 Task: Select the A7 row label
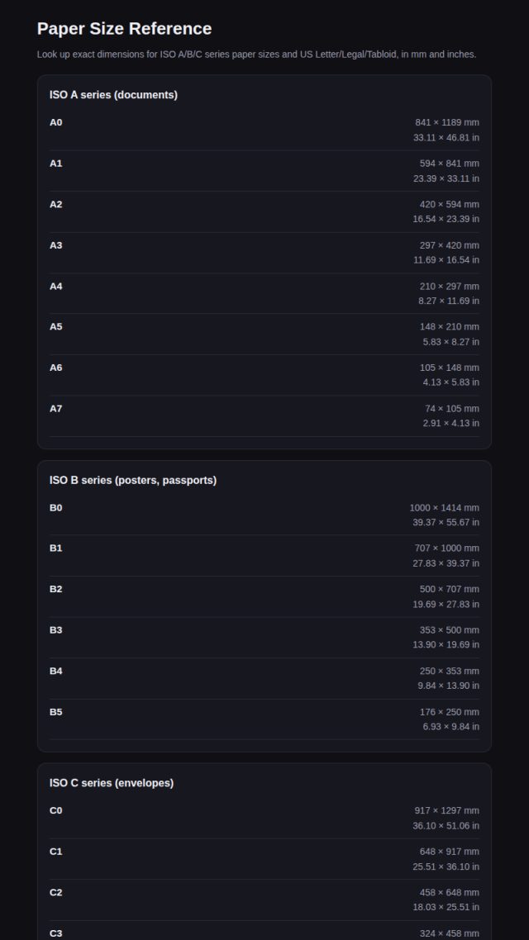click(55, 408)
